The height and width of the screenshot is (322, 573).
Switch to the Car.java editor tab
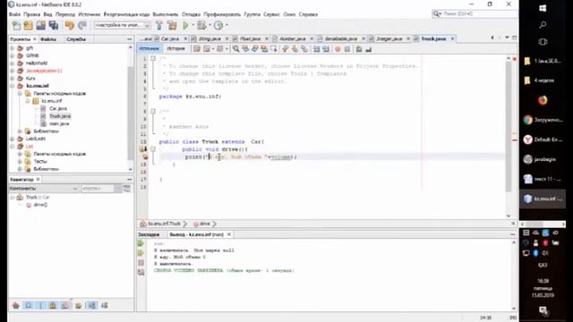(170, 38)
